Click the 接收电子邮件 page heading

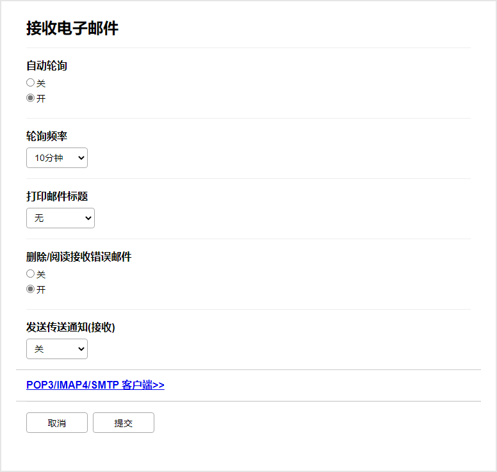pyautogui.click(x=72, y=28)
